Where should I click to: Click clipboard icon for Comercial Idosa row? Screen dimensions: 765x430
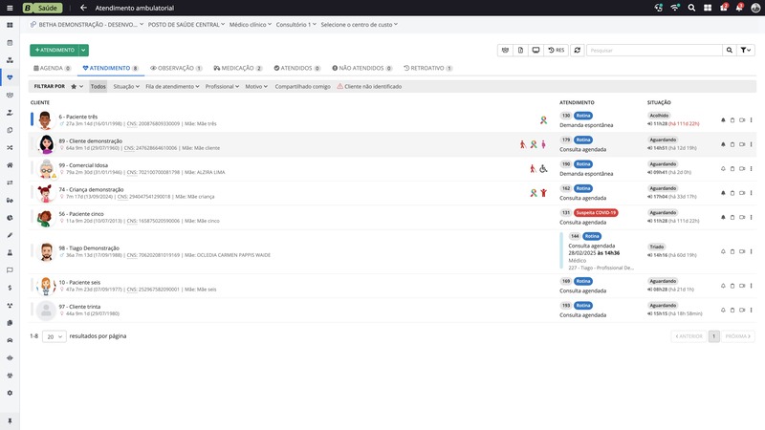(x=732, y=169)
